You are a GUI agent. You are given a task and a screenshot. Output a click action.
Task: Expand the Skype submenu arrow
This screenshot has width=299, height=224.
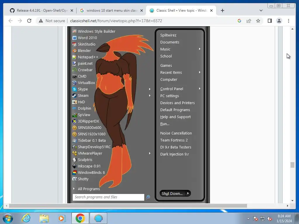[150, 89]
